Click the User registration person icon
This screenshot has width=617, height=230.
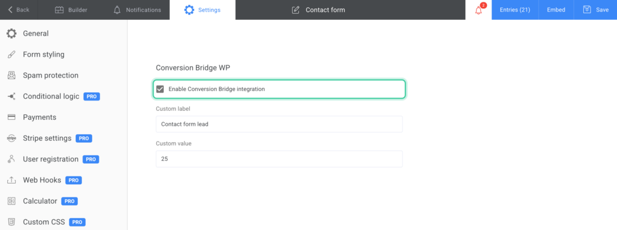pos(11,159)
